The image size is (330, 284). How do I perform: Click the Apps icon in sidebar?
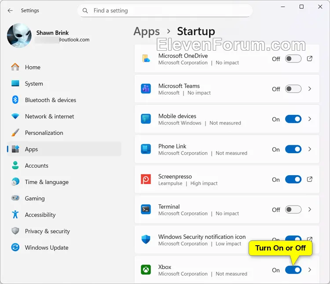pyautogui.click(x=15, y=149)
